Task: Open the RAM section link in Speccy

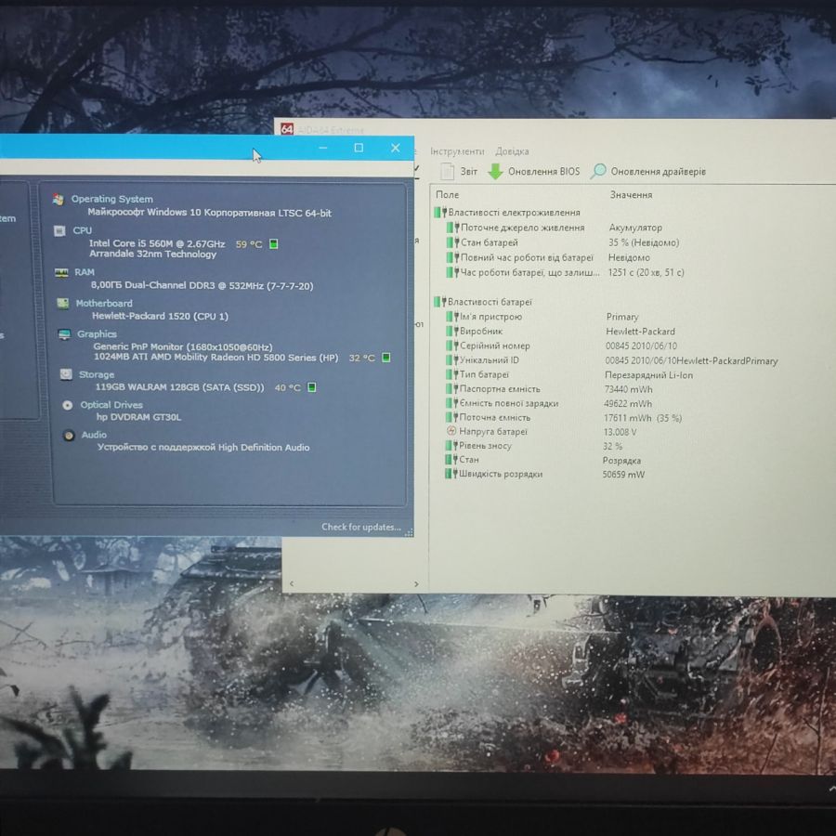Action: tap(85, 272)
